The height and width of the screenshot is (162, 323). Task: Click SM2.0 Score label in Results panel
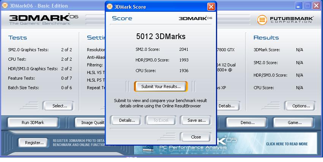click(266, 63)
